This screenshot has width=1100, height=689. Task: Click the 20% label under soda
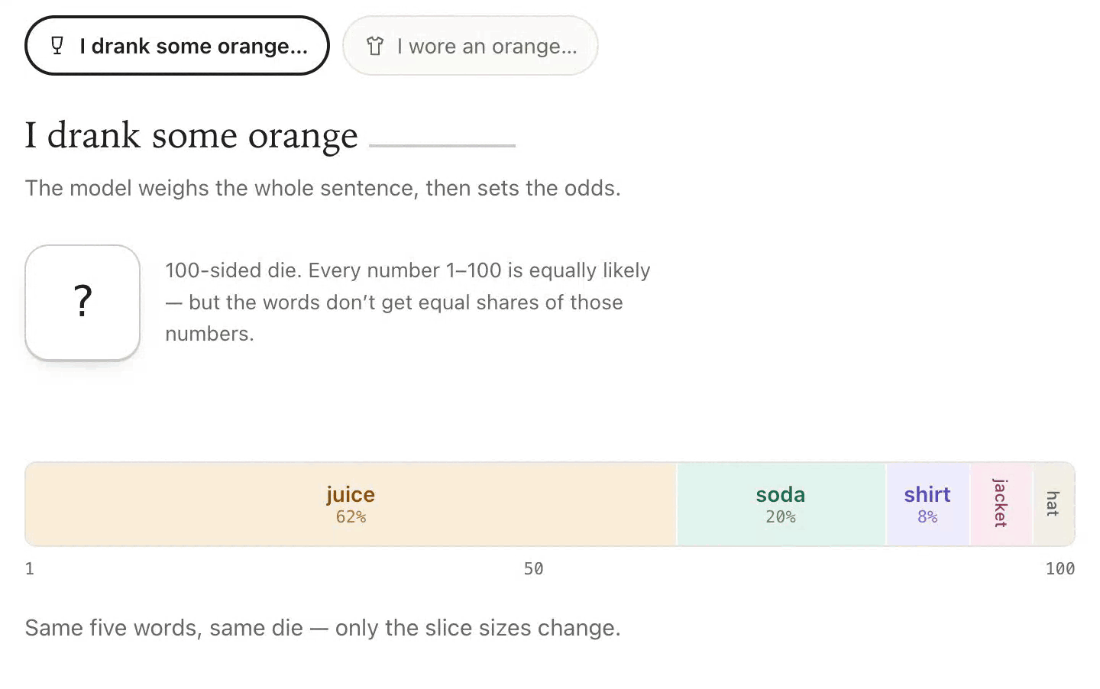point(781,517)
